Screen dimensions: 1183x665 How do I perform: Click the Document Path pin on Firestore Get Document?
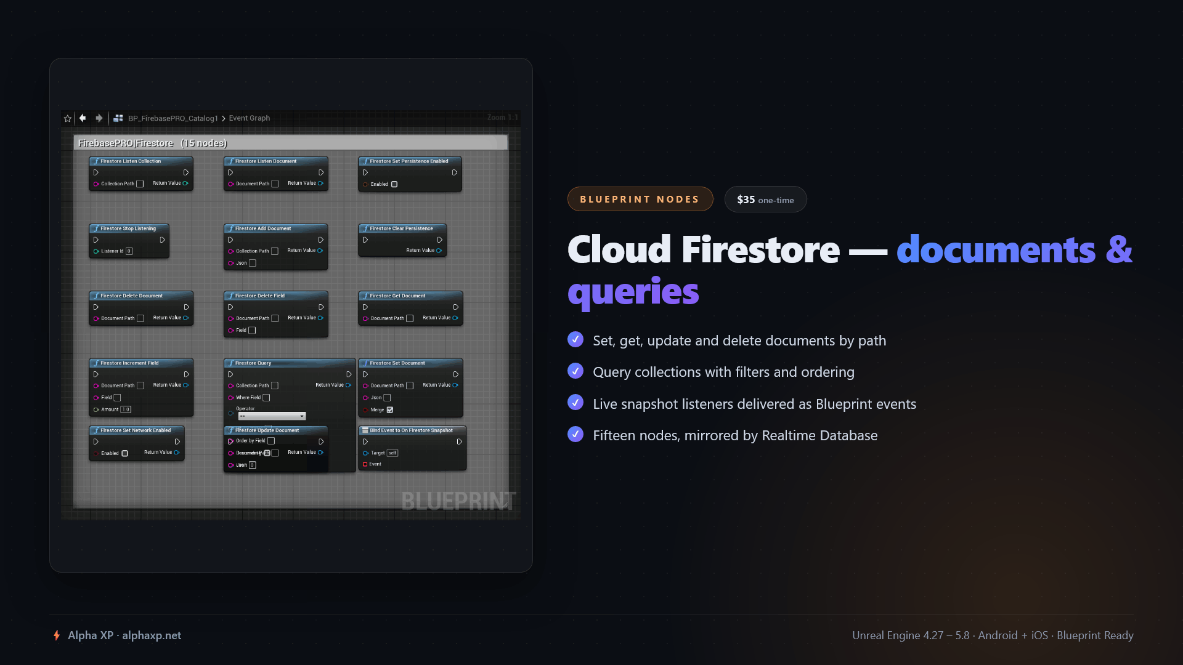pos(365,318)
